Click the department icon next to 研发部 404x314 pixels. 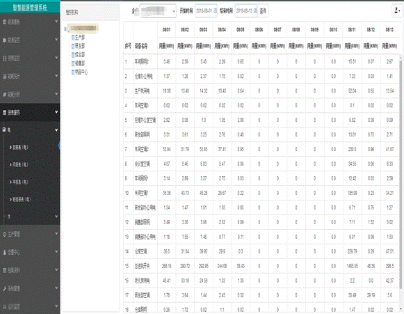pyautogui.click(x=73, y=46)
